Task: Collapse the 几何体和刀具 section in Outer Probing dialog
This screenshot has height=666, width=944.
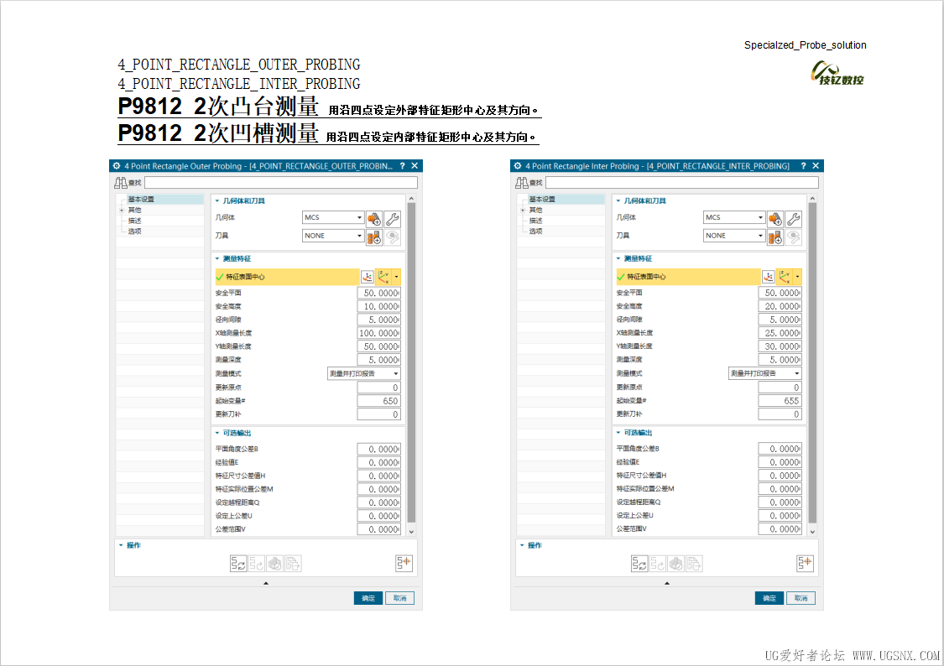Action: 217,201
